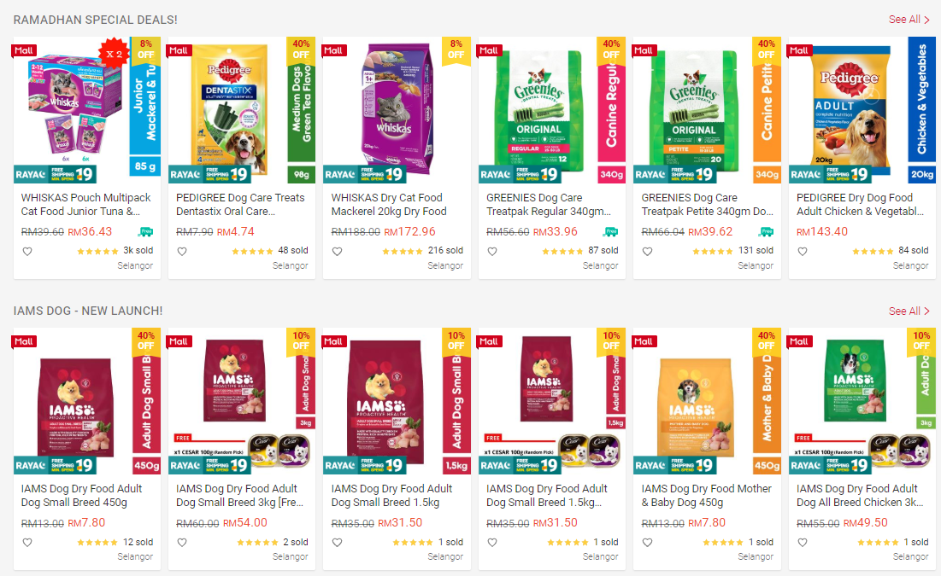Open the WHISKAS Dry Cat Food product image
941x576 pixels.
[x=397, y=110]
